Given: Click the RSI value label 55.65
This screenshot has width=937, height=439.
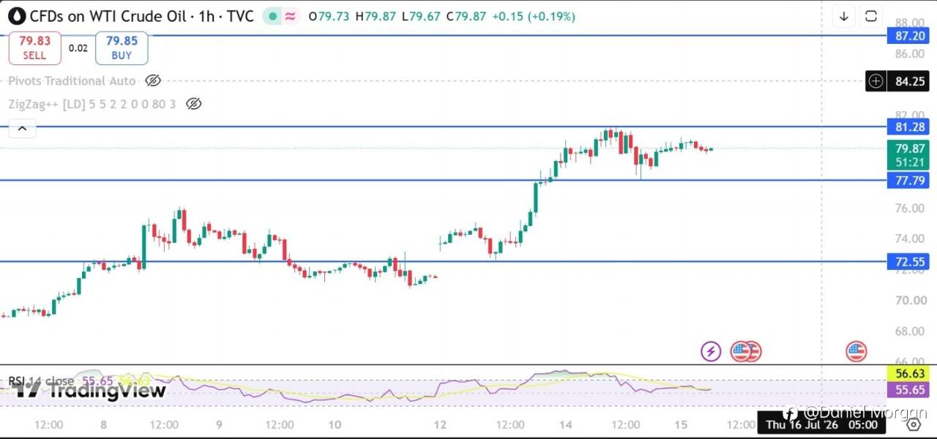Looking at the screenshot, I should [907, 391].
